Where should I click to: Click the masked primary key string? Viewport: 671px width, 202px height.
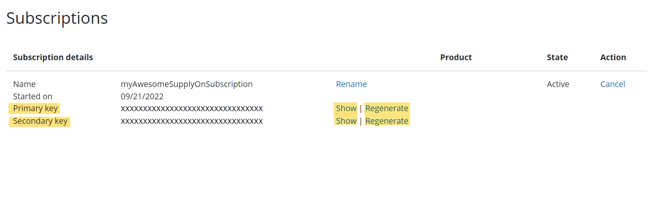click(192, 109)
